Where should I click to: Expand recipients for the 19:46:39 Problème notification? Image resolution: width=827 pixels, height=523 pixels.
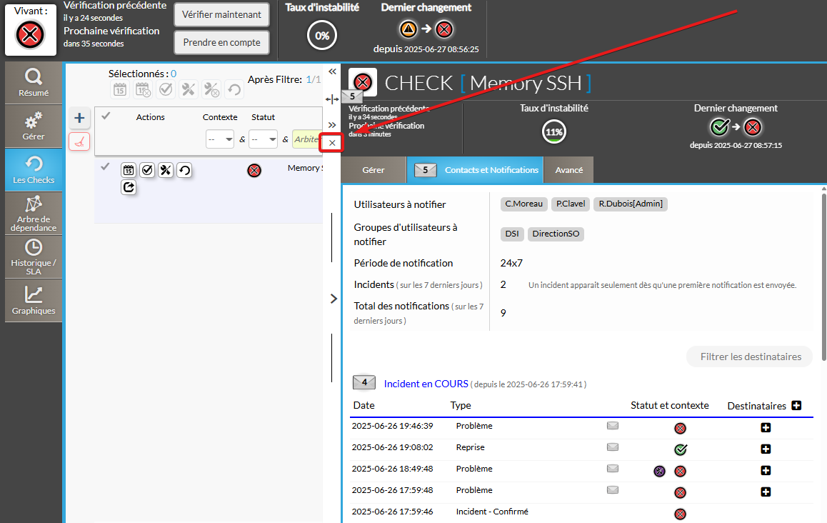click(766, 428)
